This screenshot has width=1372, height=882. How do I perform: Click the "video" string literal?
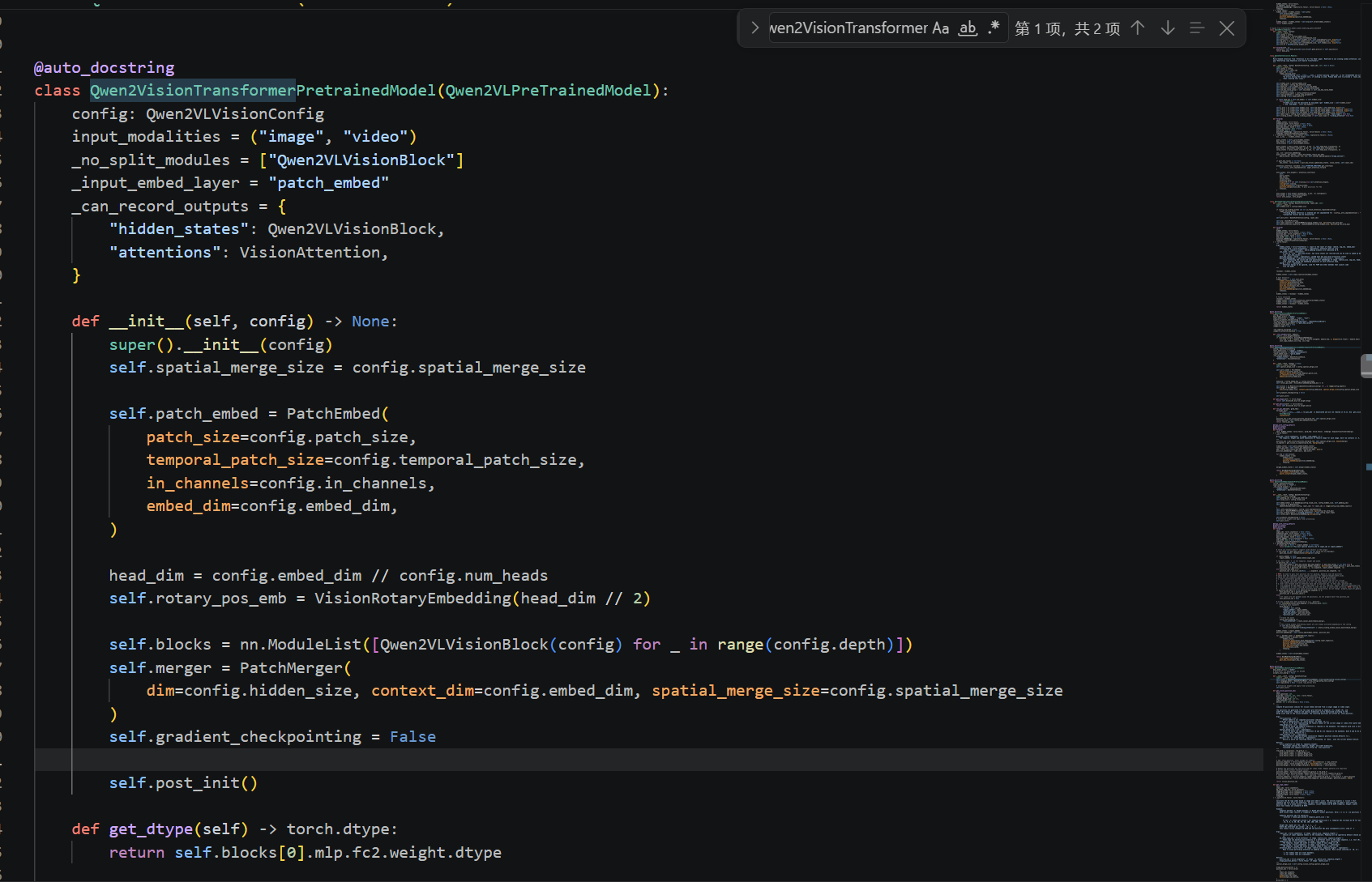(374, 136)
